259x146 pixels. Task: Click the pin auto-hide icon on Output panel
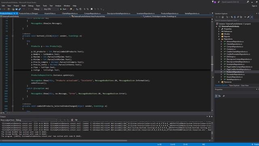pos(210,116)
